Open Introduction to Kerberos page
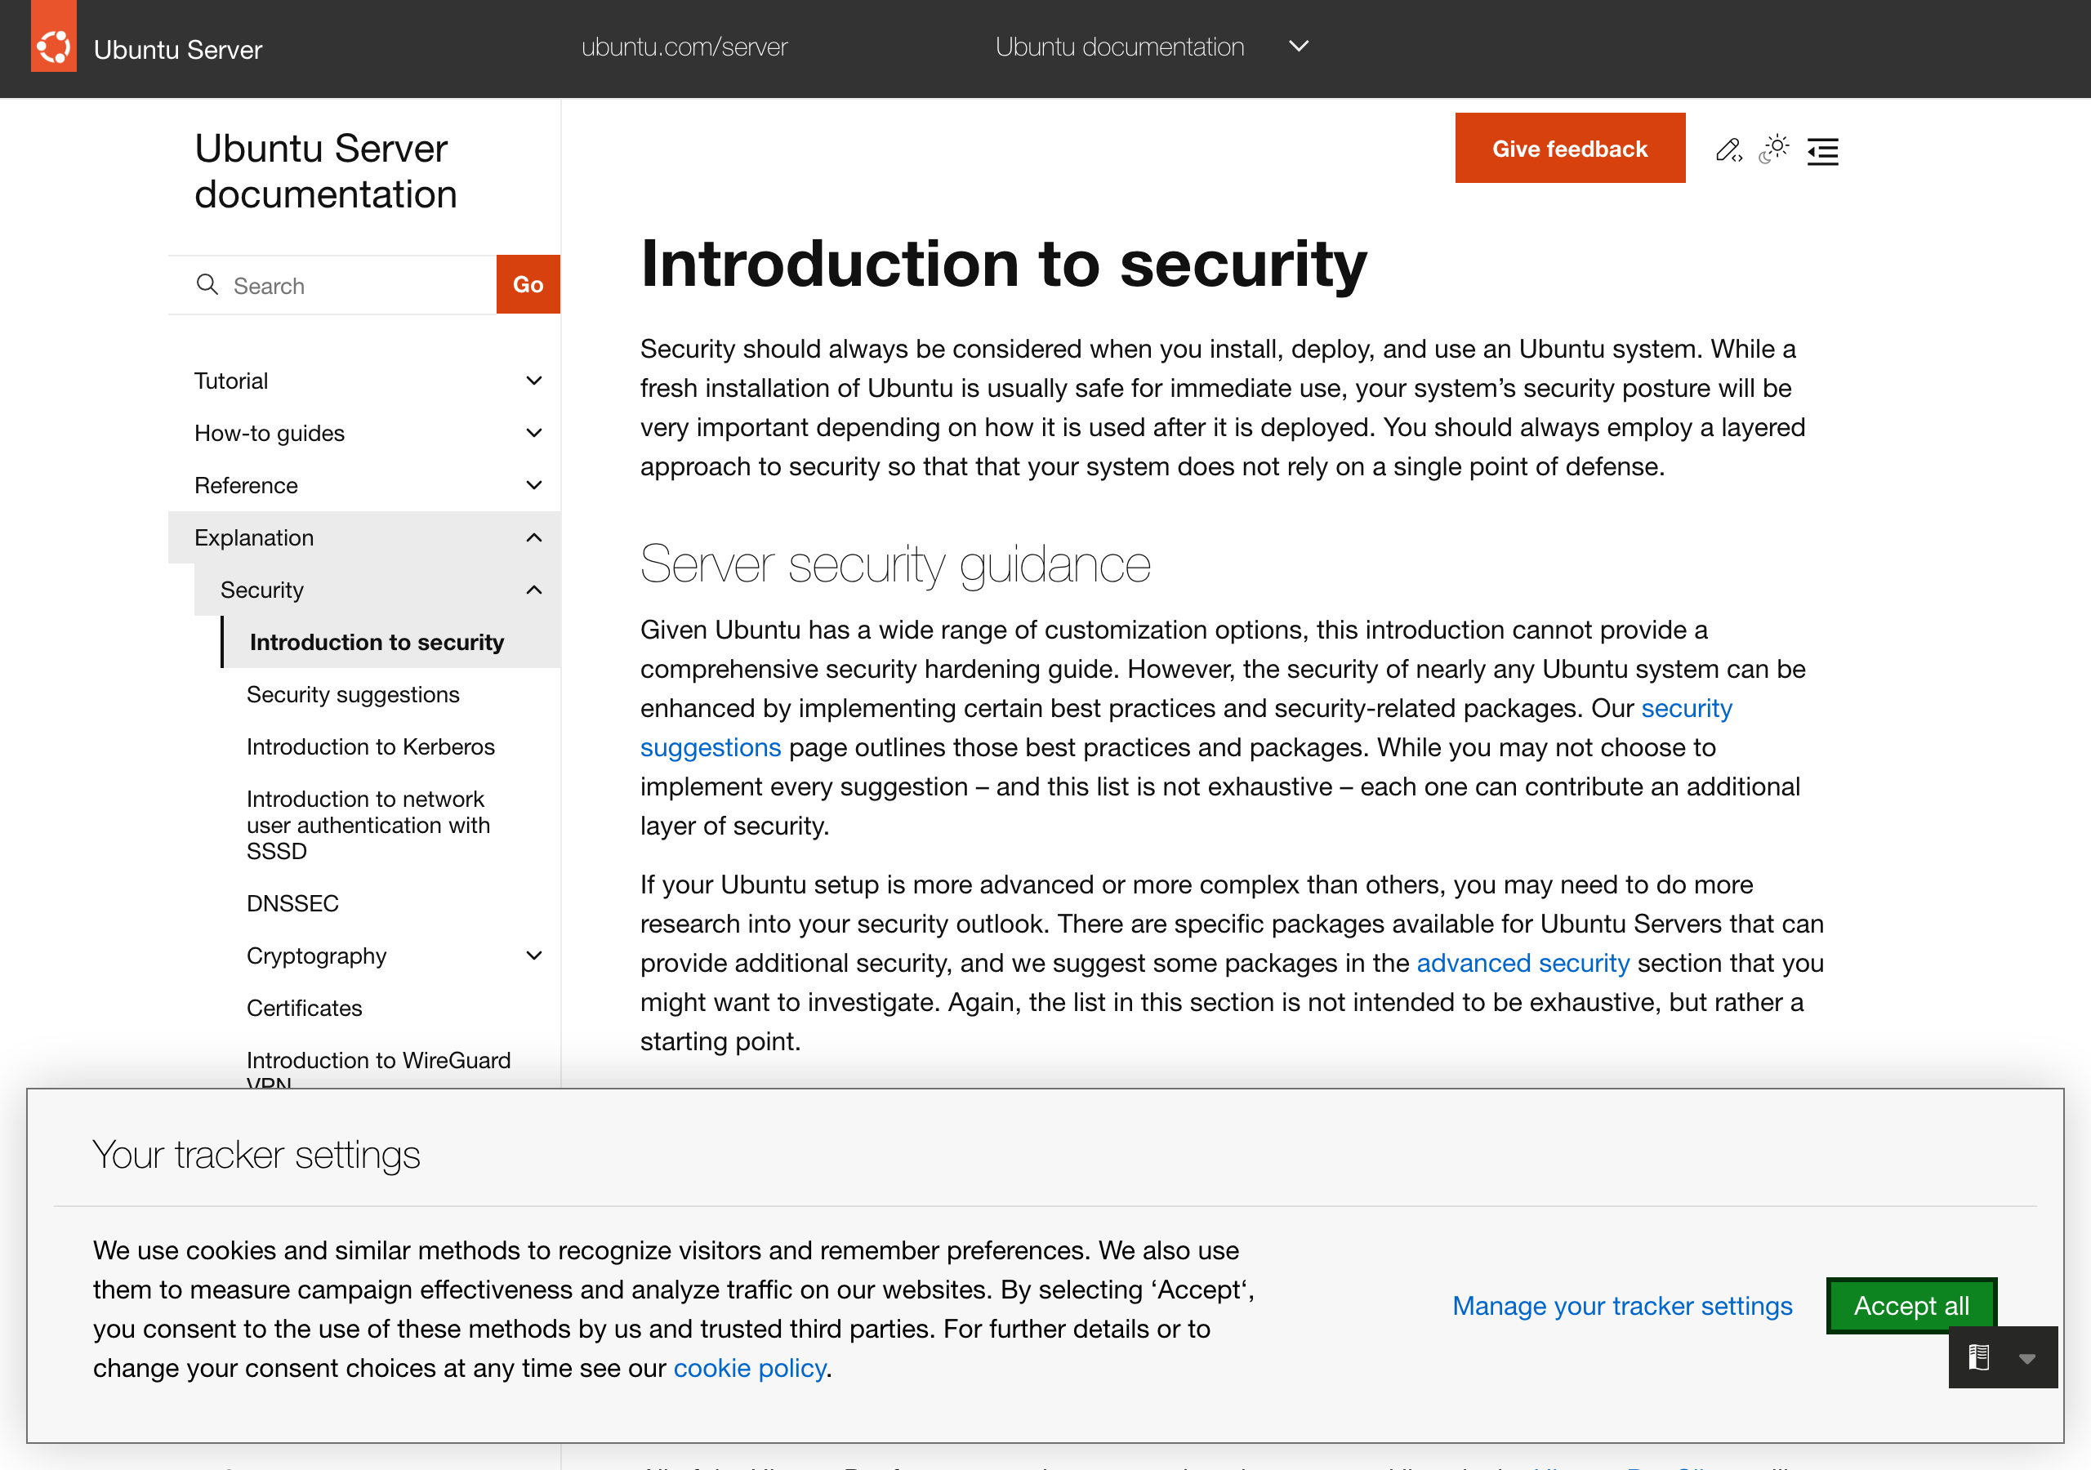 click(x=371, y=746)
